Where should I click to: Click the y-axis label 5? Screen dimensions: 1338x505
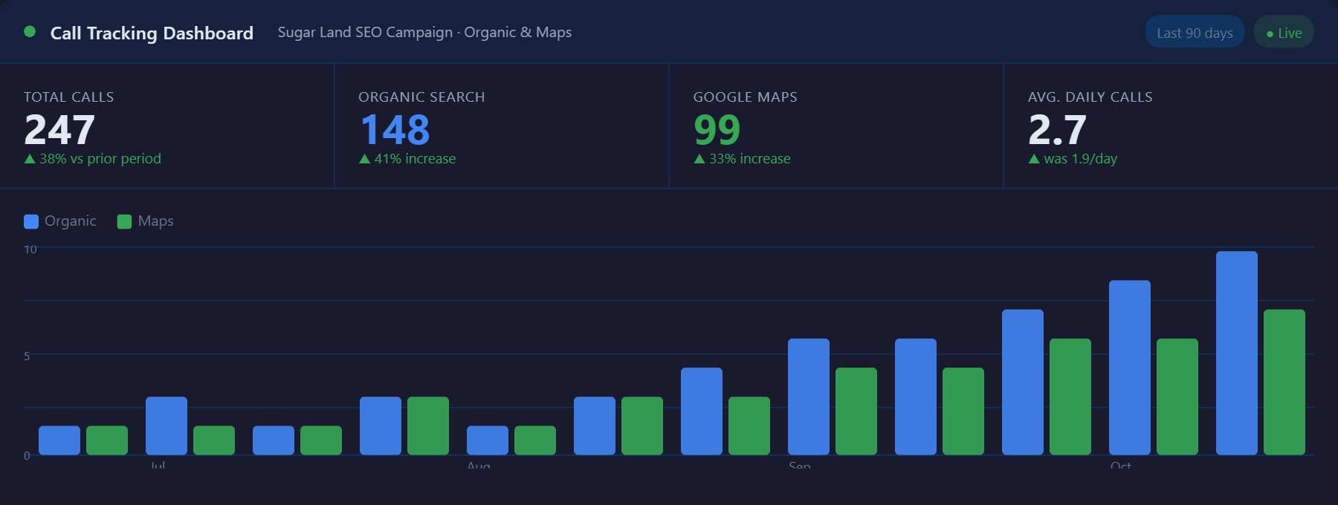click(x=27, y=356)
